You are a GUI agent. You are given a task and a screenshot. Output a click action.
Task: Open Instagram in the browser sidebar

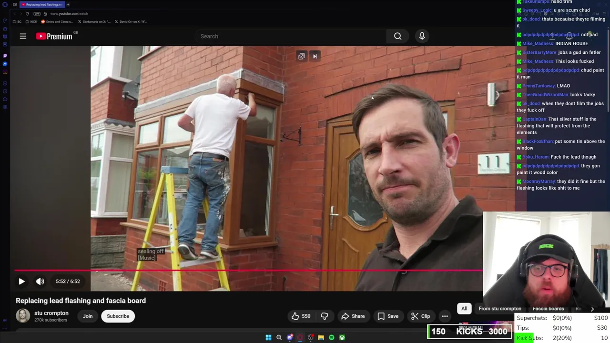click(5, 72)
